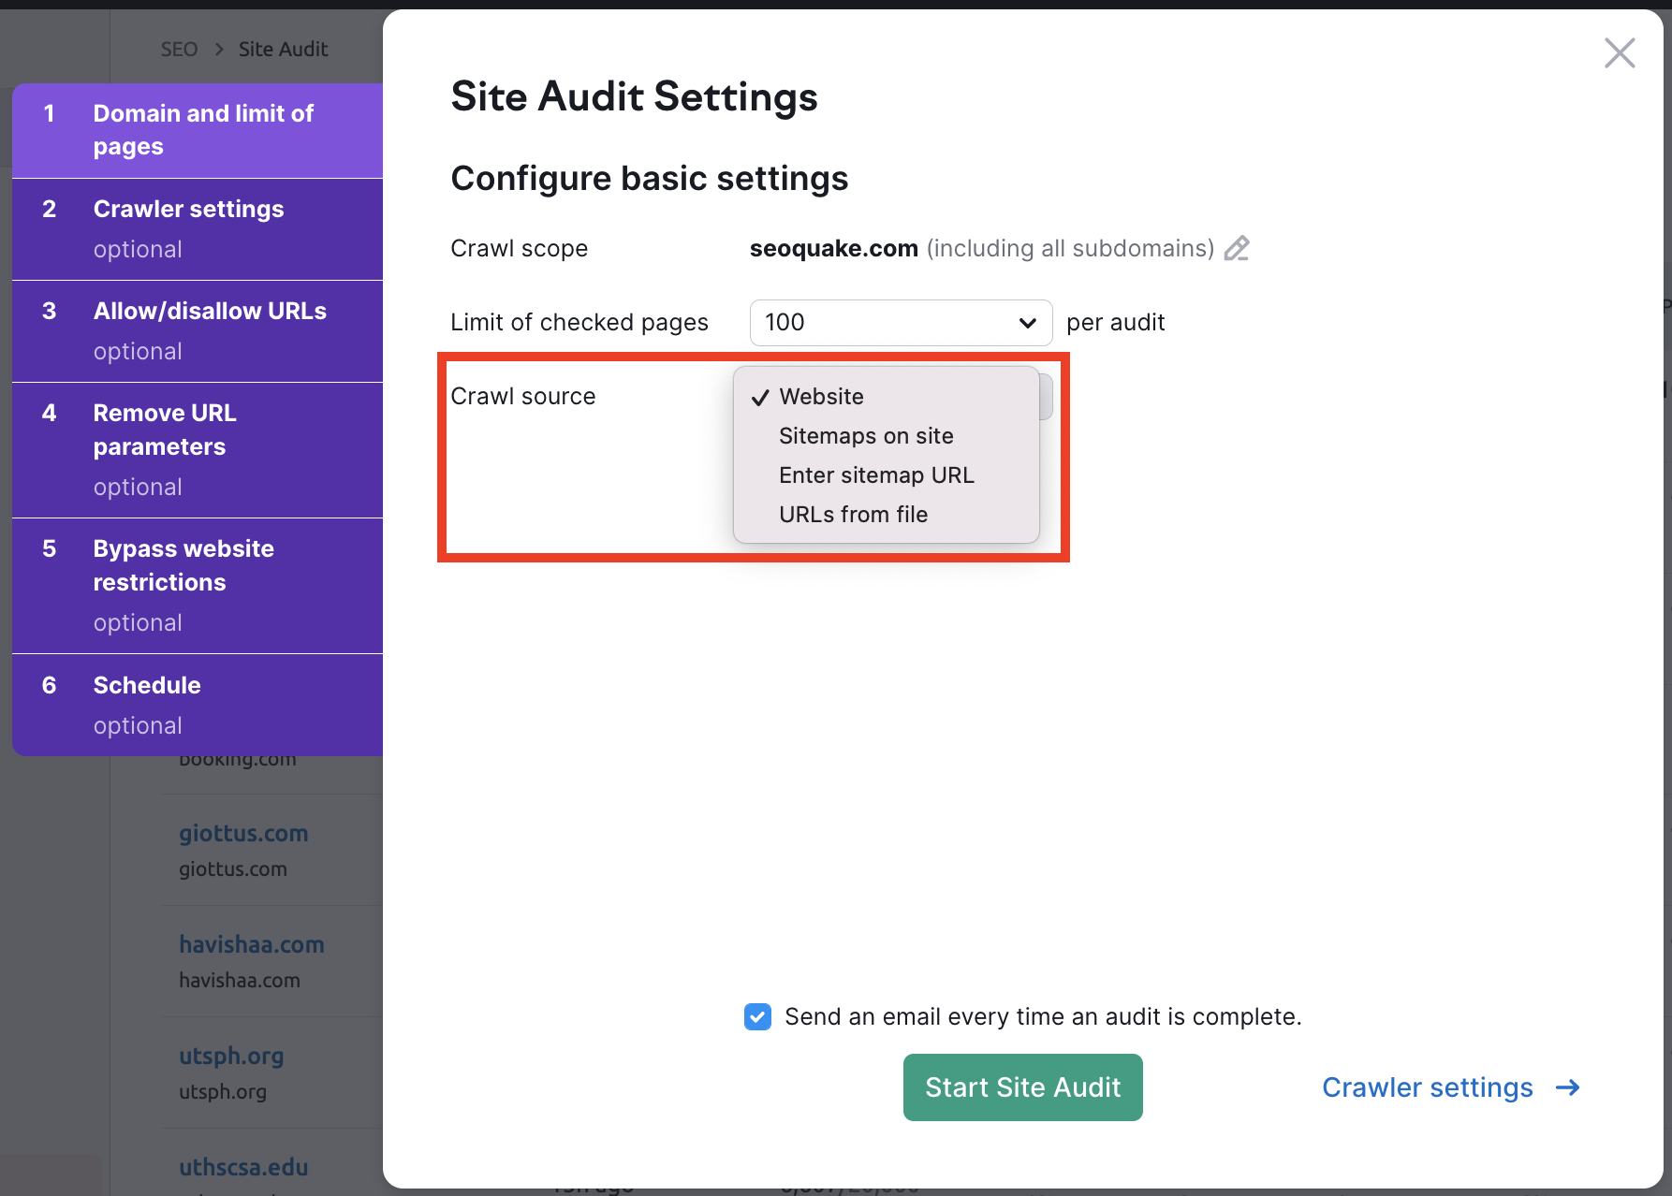Open Domain and limit of pages step

[198, 131]
